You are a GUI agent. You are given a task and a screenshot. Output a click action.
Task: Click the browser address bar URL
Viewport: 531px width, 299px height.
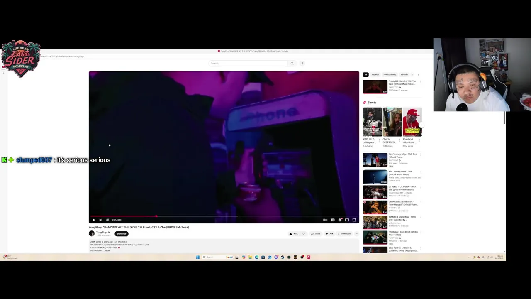(x=62, y=56)
